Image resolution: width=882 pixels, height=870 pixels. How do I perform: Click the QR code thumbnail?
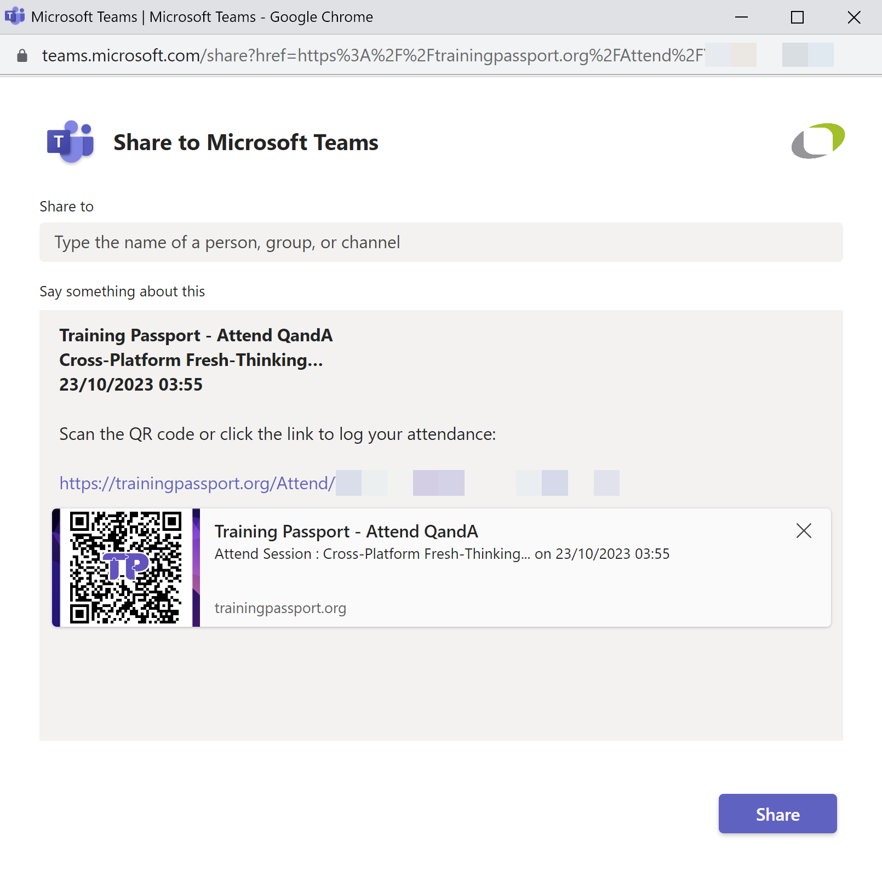(x=126, y=568)
